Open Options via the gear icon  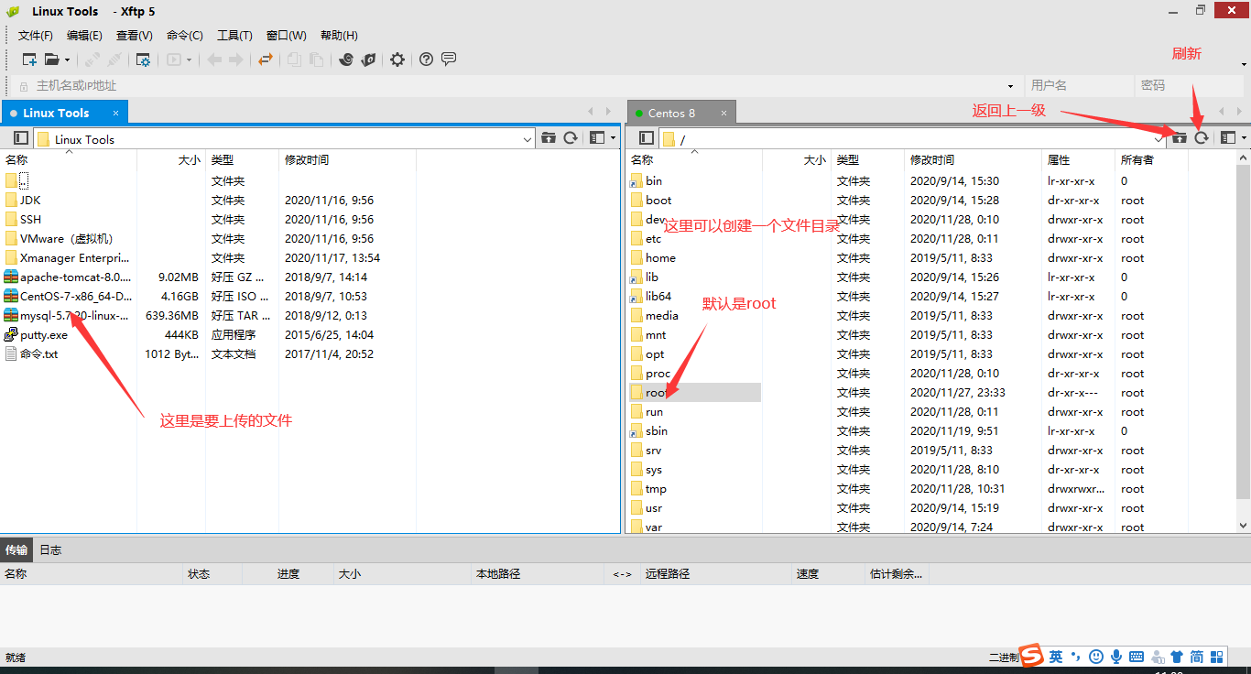[x=397, y=60]
